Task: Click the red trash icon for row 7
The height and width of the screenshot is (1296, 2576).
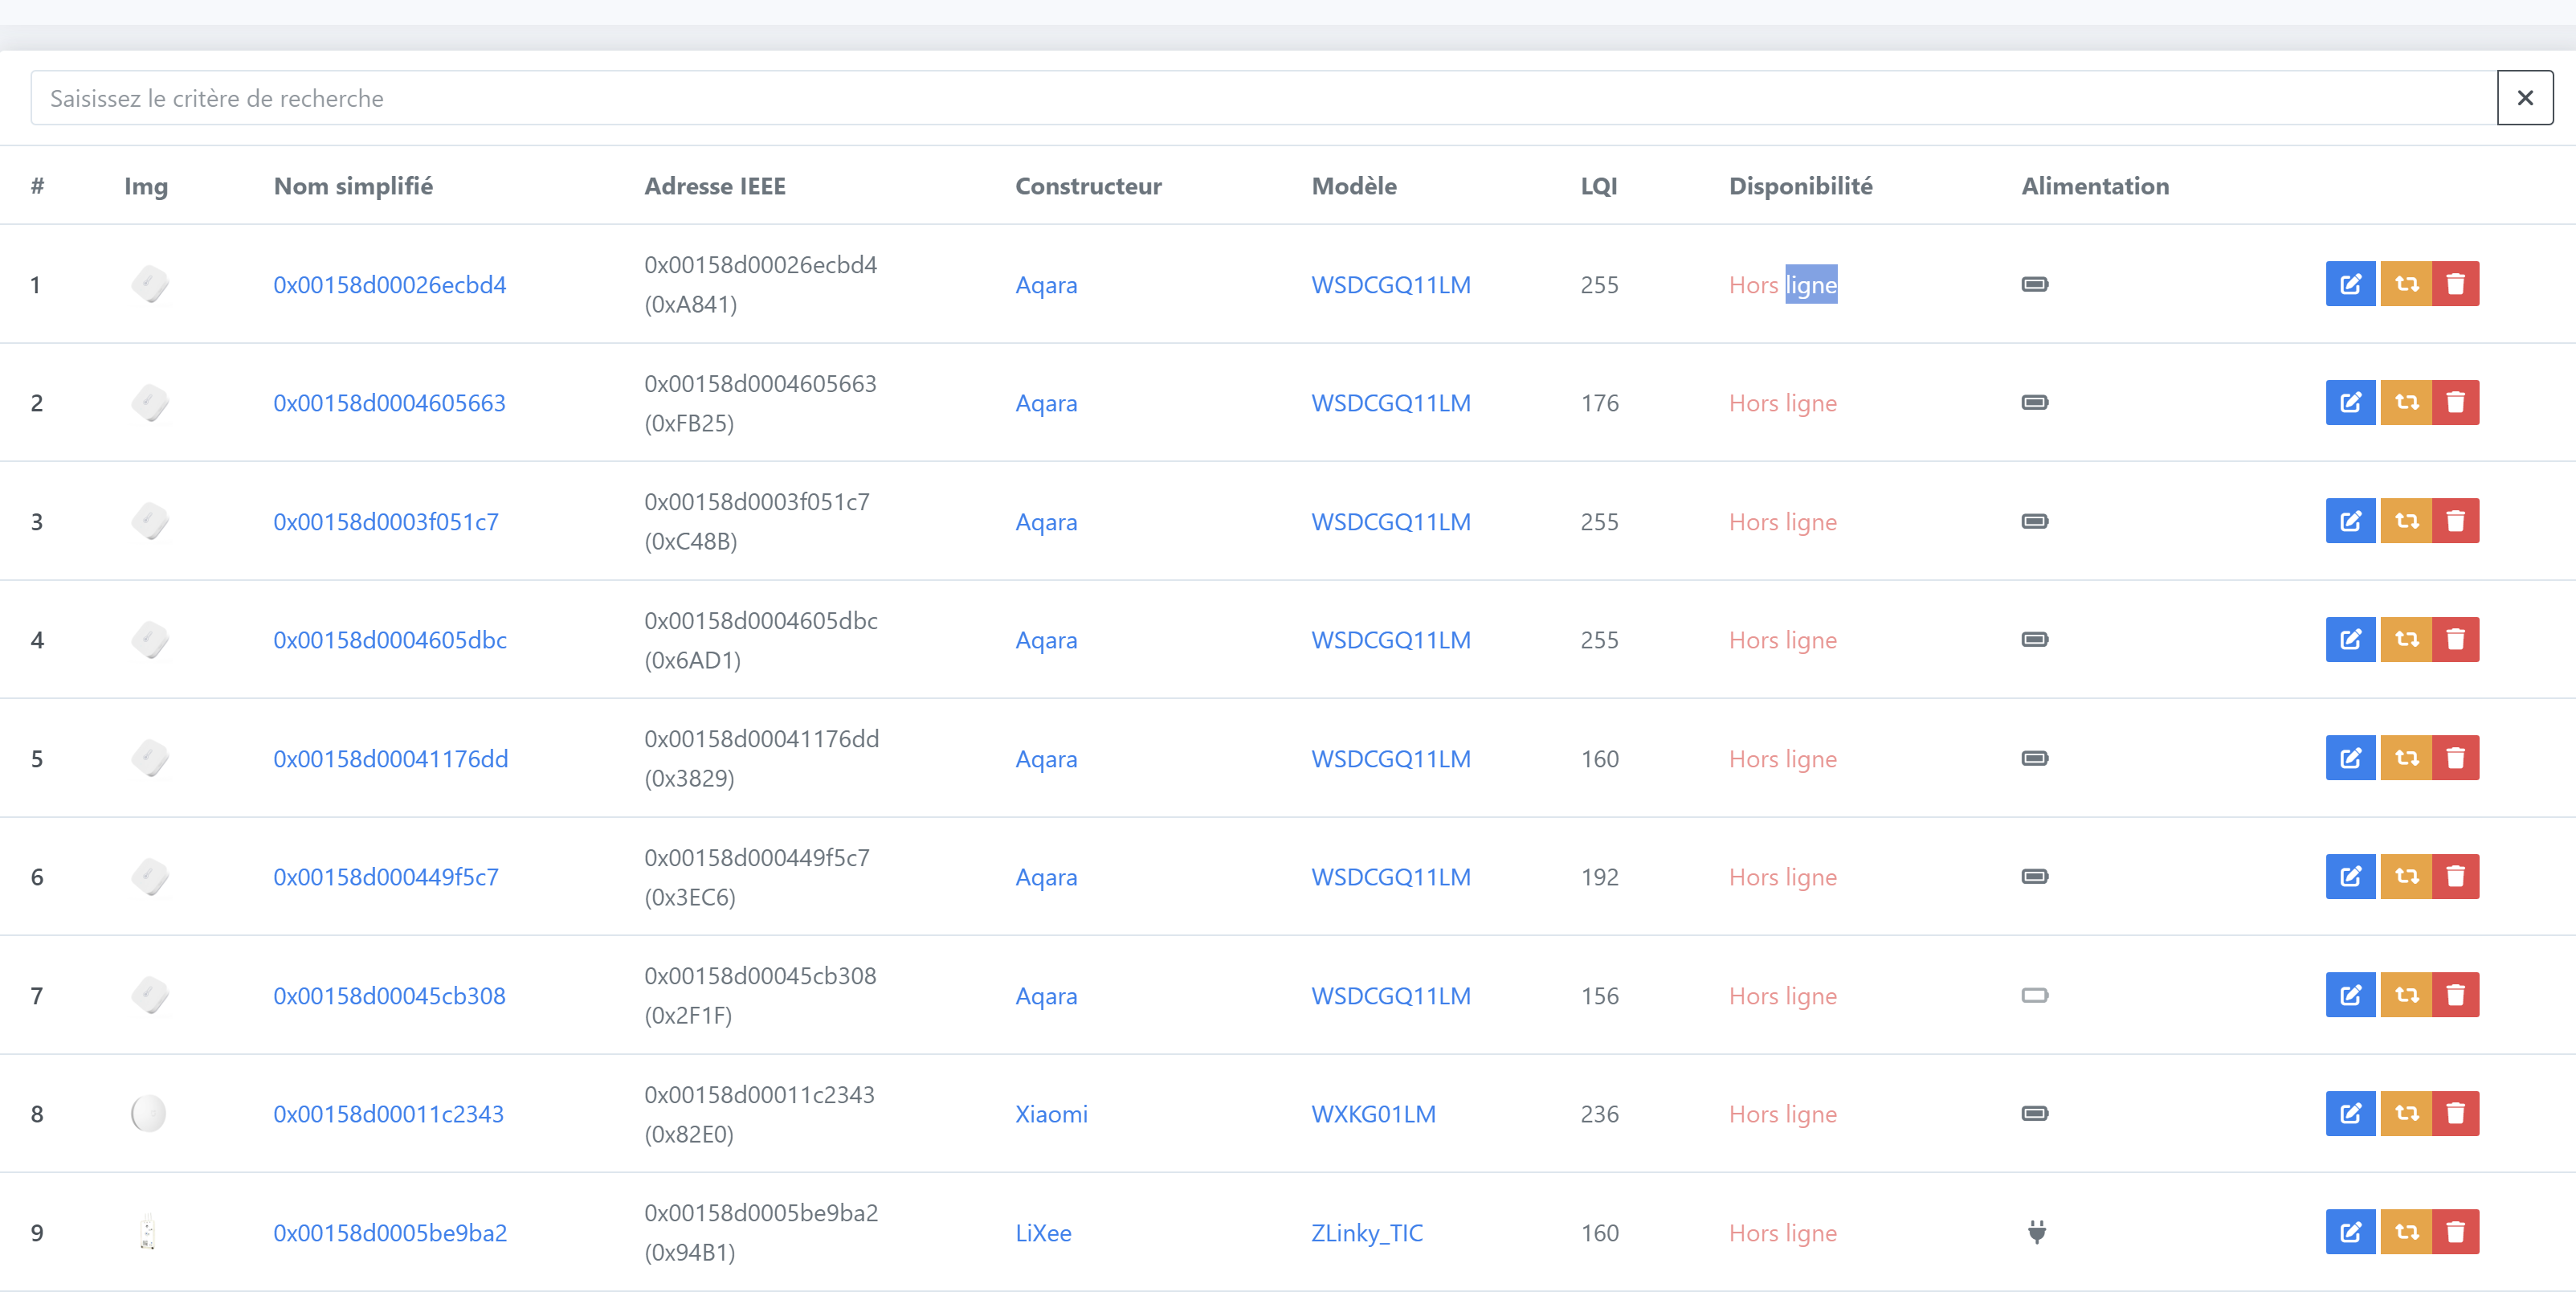Action: point(2455,995)
